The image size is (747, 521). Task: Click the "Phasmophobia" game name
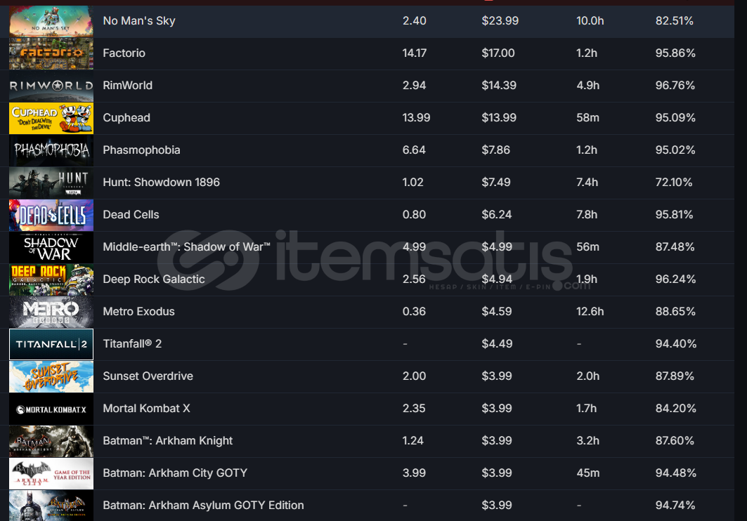click(141, 150)
